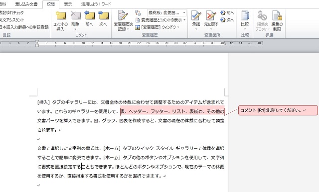Click the first line beginning [挿入] タブのギャラリー
Screen dimensions: 319x192
[x=131, y=102]
